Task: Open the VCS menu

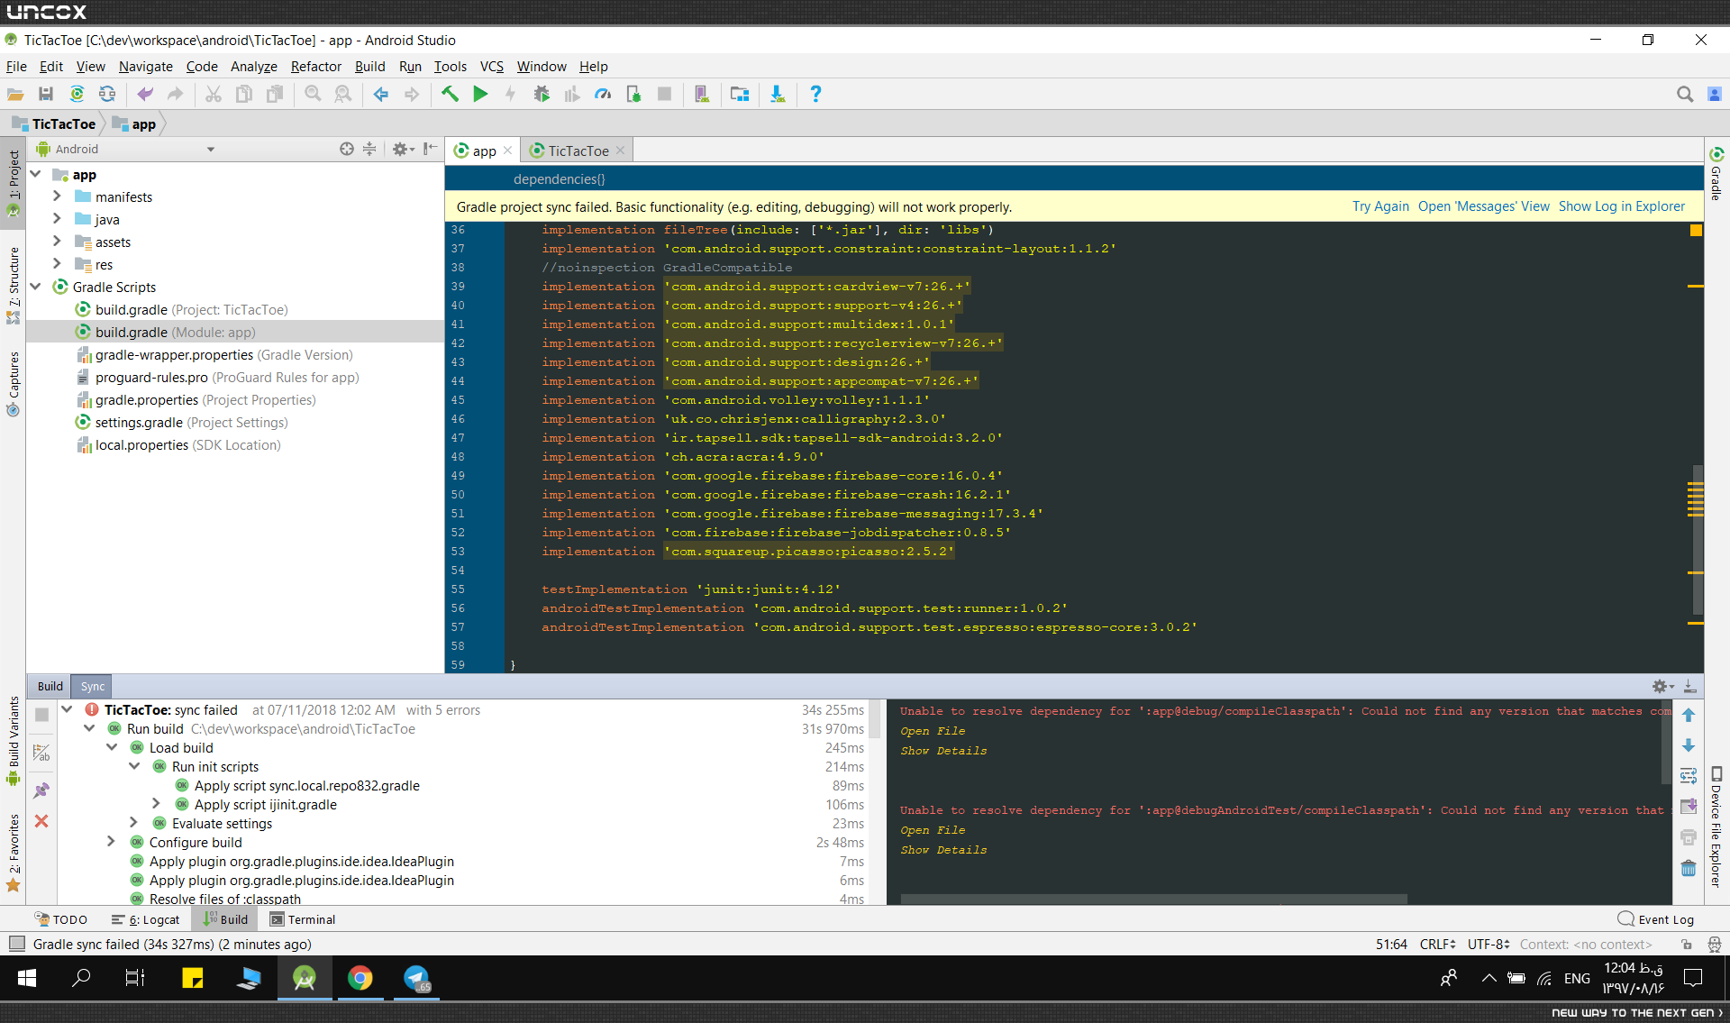Action: coord(491,67)
